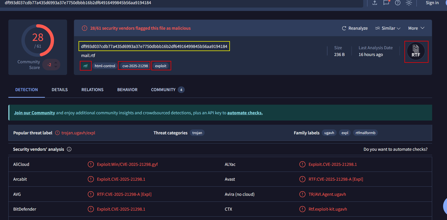
Task: Open the notifications chat icon
Action: point(386,3)
